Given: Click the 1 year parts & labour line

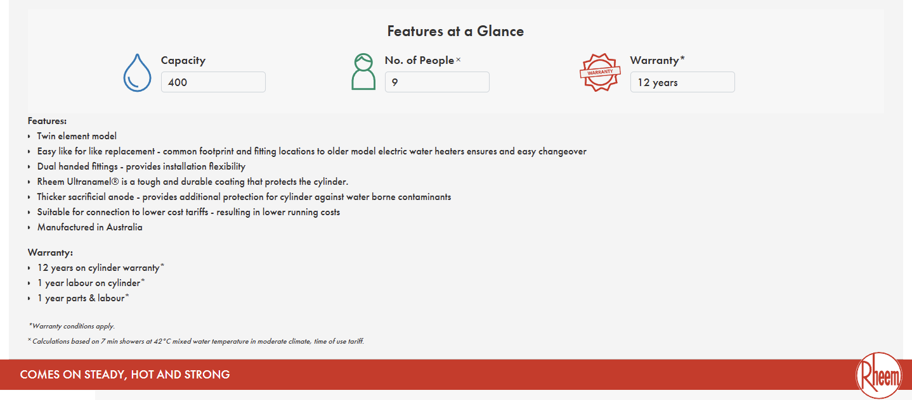Looking at the screenshot, I should pyautogui.click(x=83, y=298).
